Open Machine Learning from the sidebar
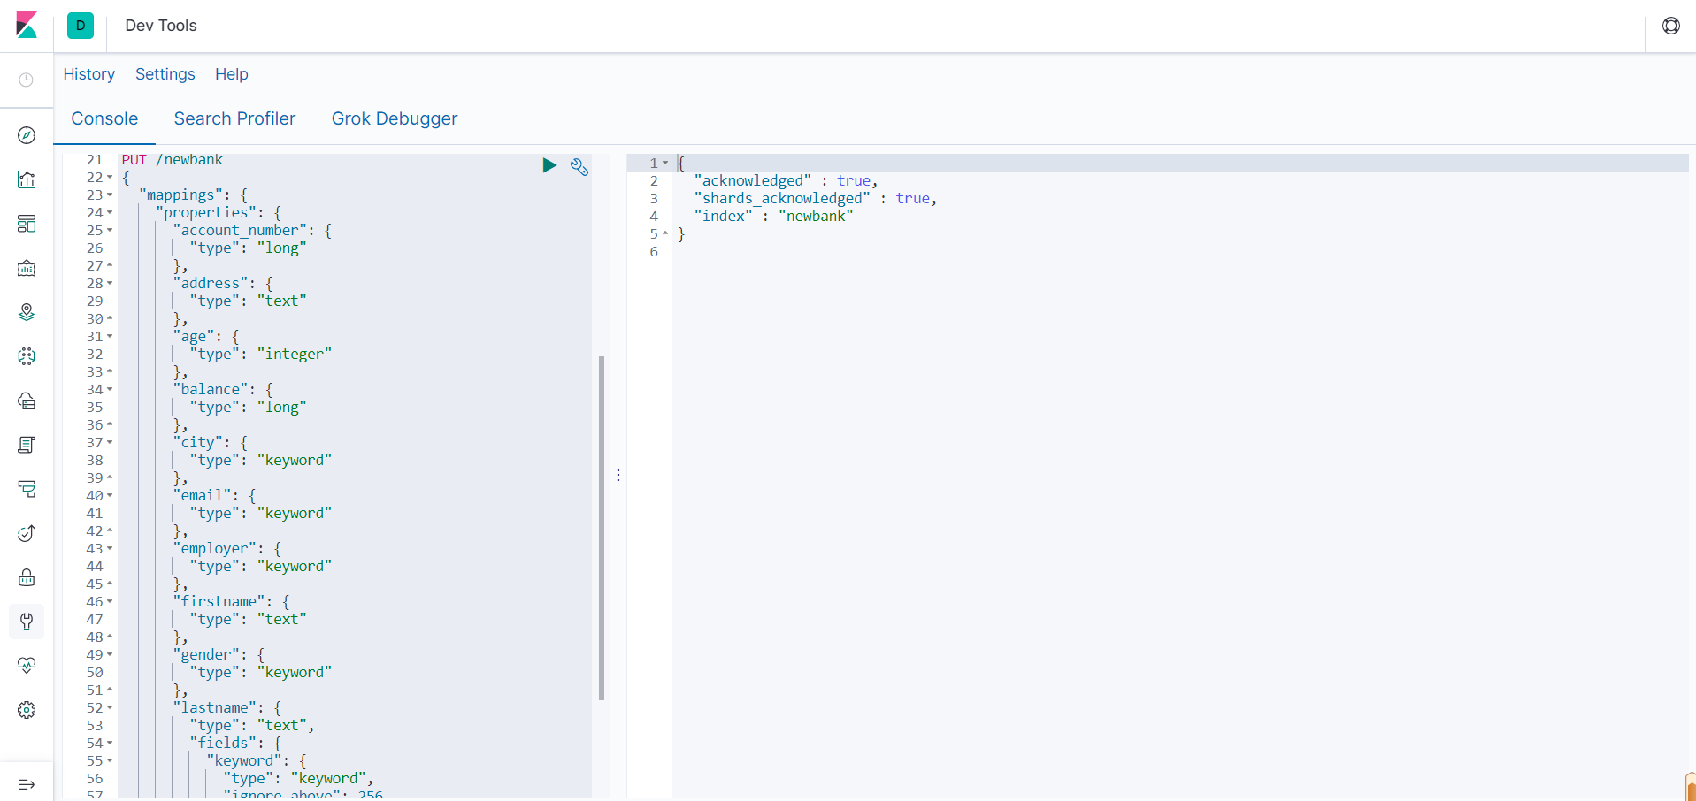 point(27,356)
